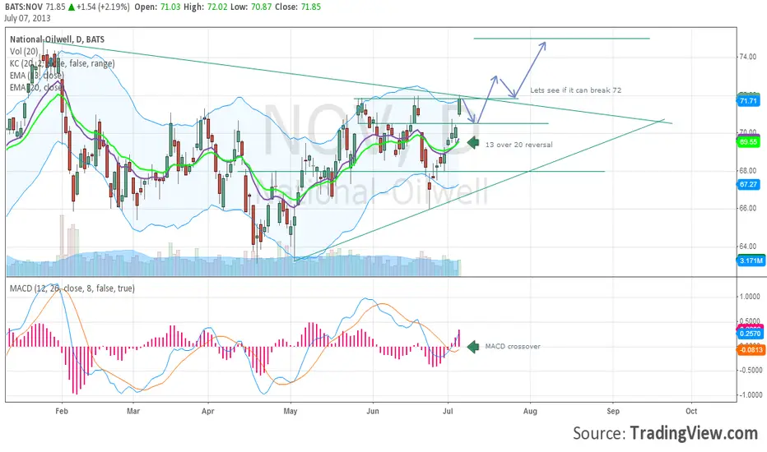
Task: Click the Oct label on time axis
Action: (x=691, y=411)
